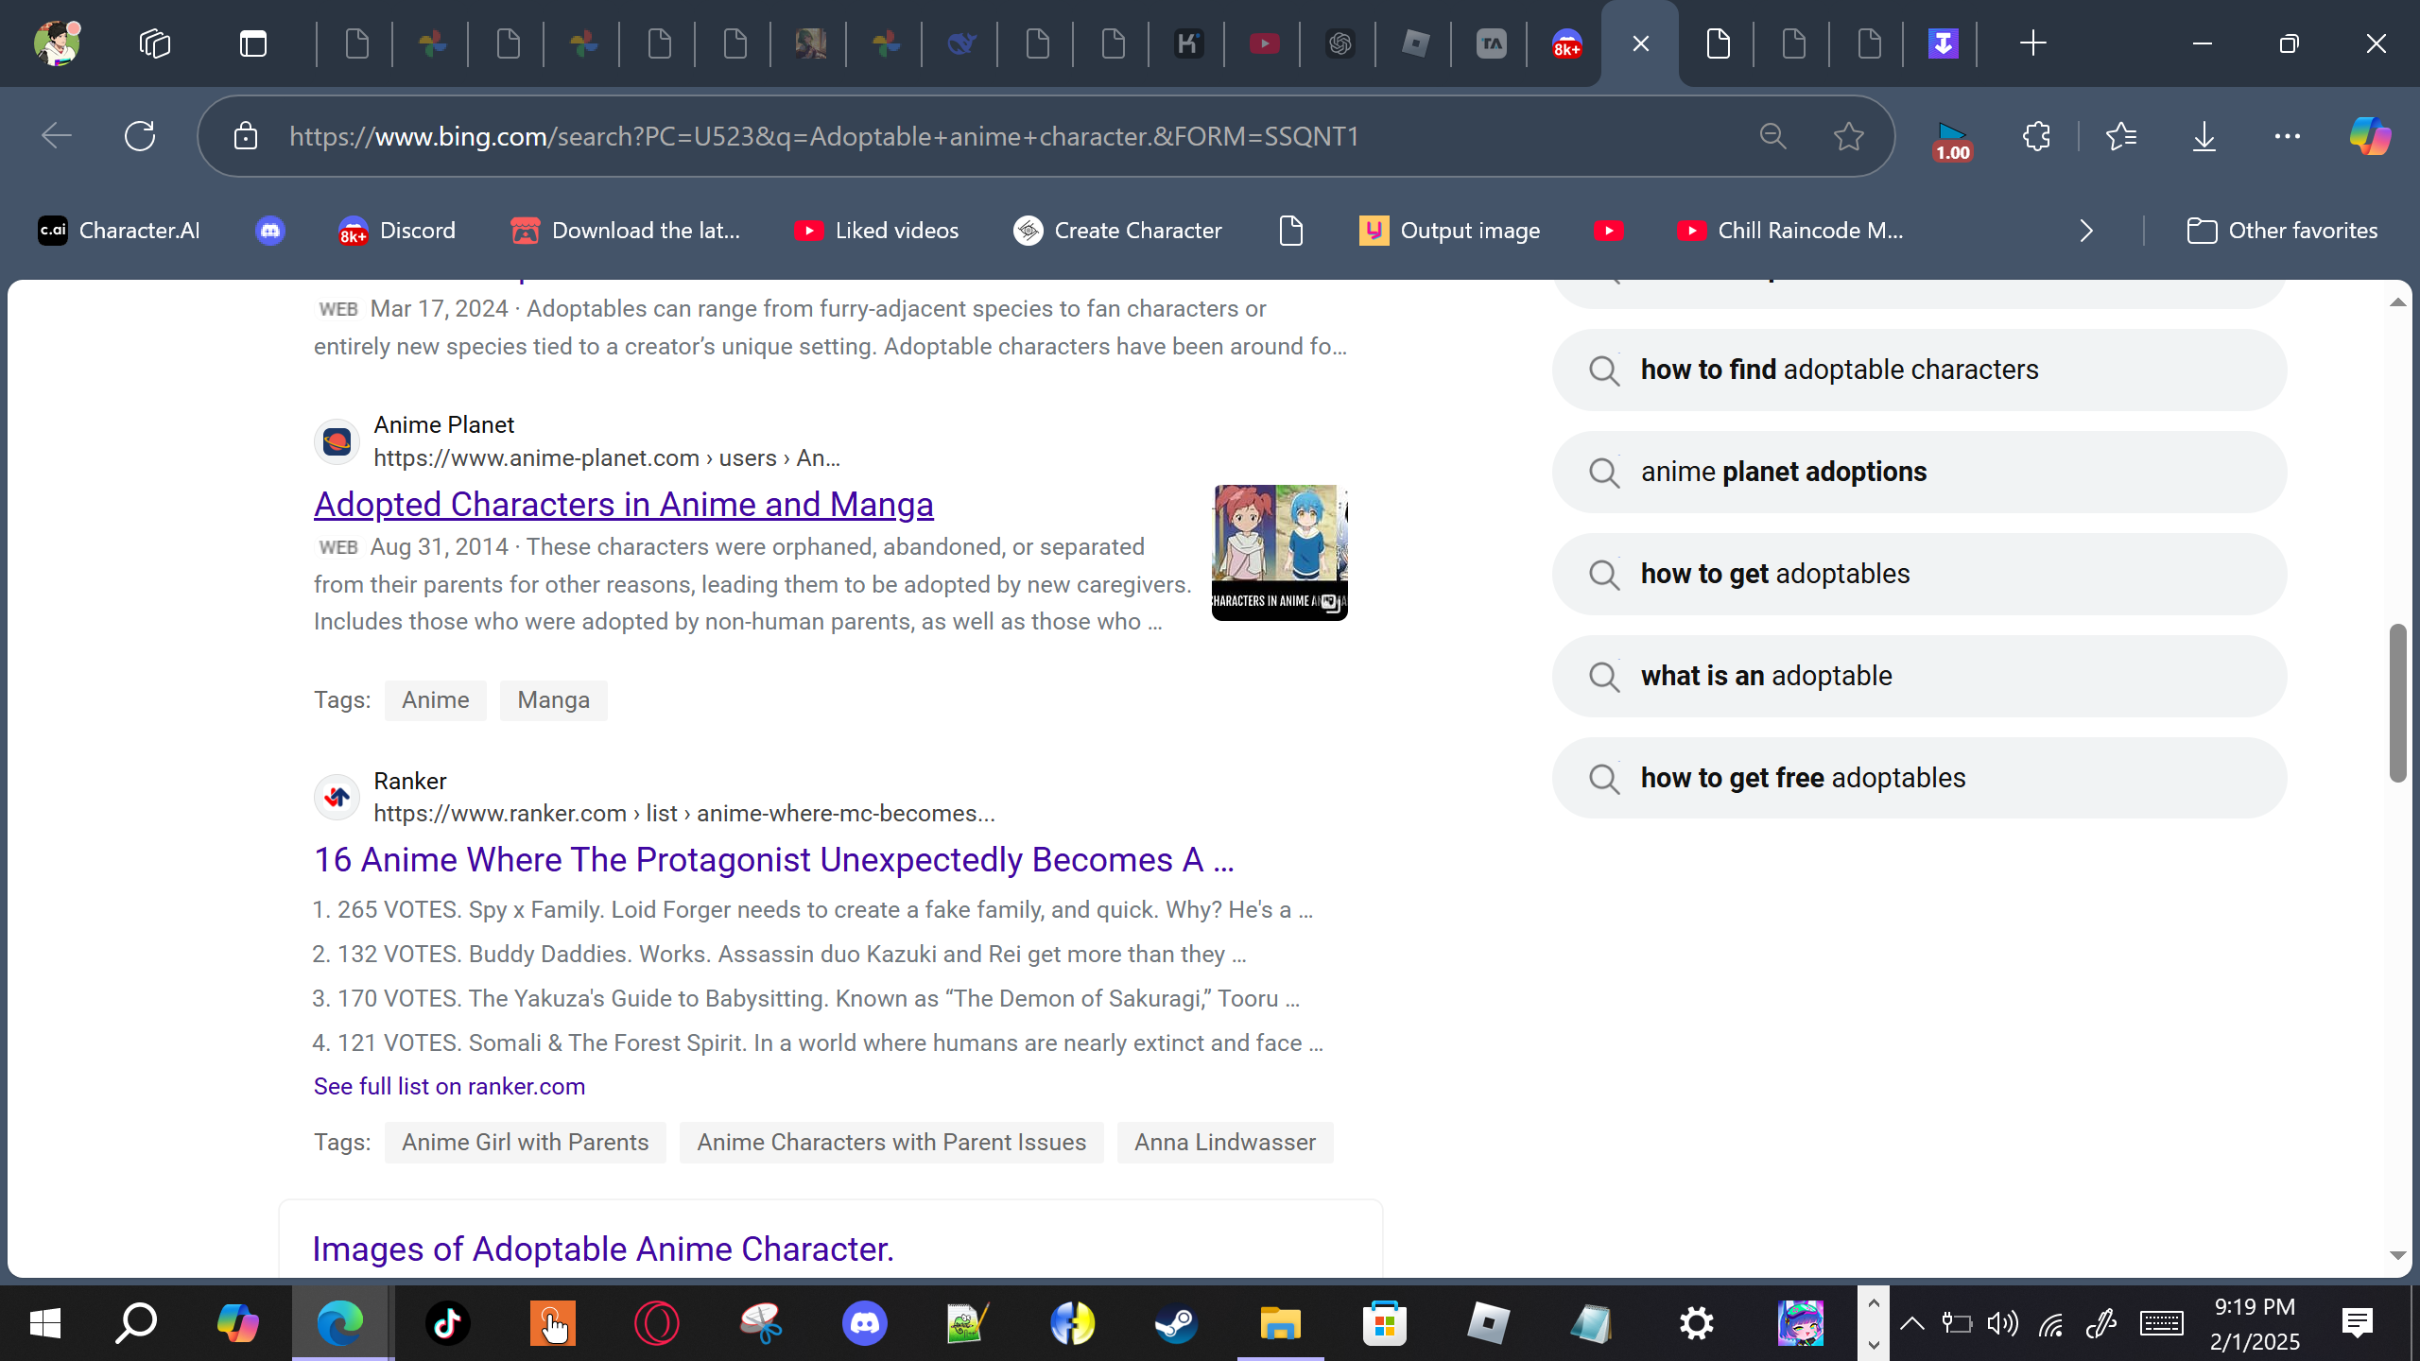Open the zoom magnifier in address bar

click(x=1772, y=136)
